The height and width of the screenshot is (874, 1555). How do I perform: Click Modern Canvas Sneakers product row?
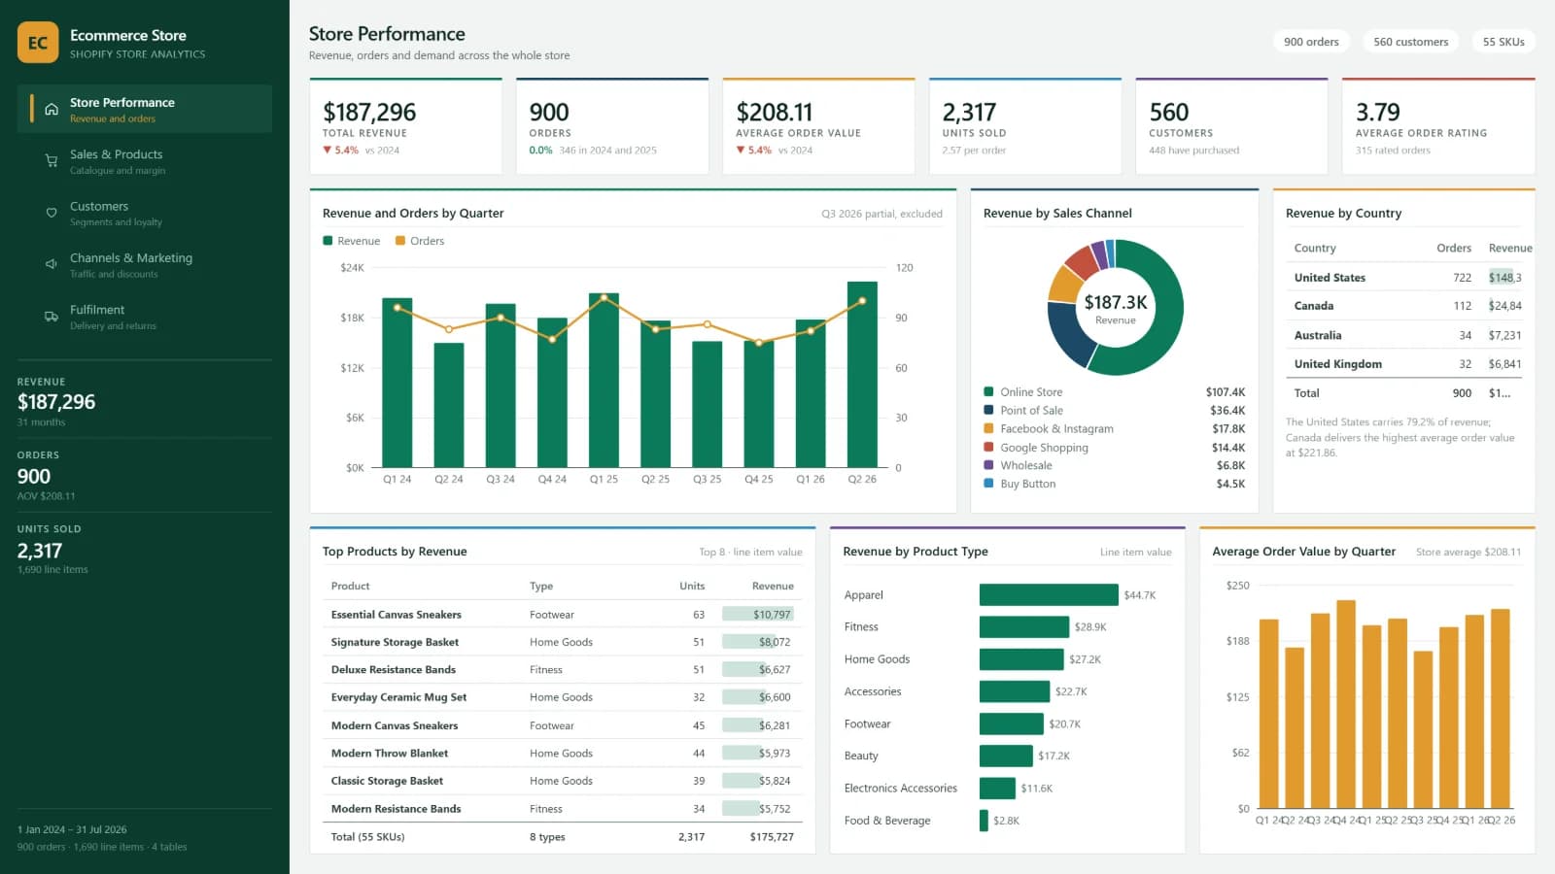[x=563, y=725]
